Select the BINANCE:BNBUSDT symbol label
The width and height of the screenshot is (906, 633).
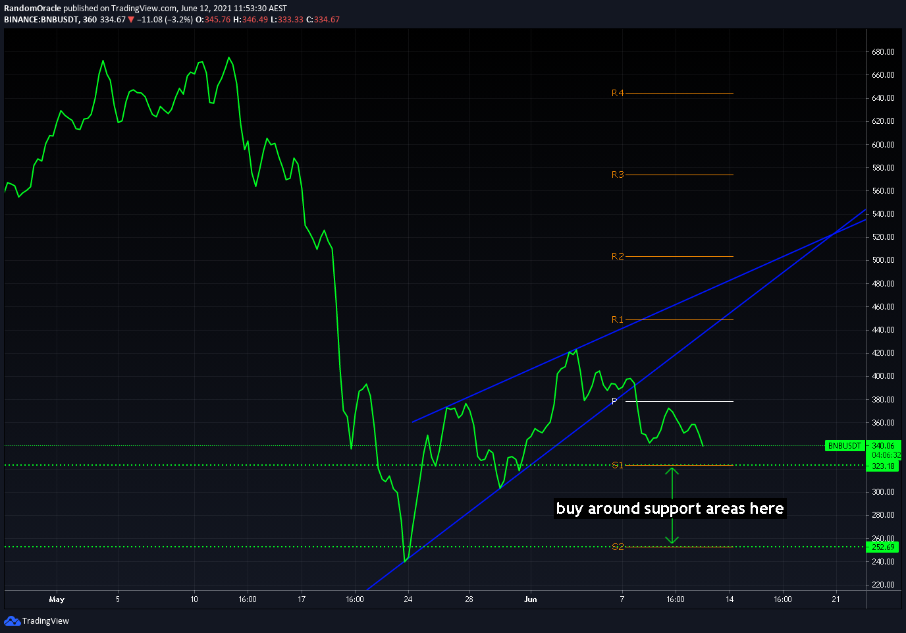(41, 20)
